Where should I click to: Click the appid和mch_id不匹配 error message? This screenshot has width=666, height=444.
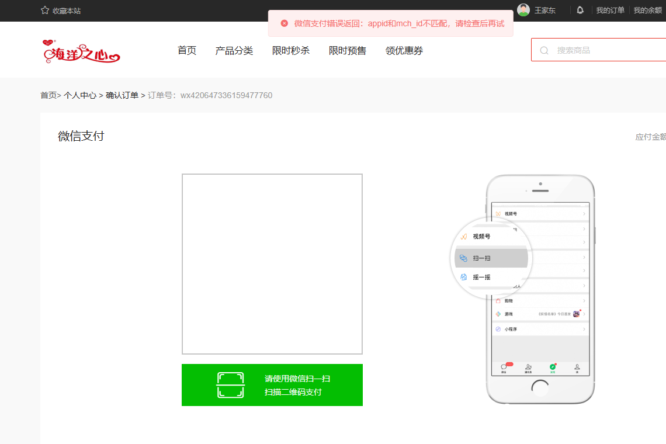[x=399, y=23]
